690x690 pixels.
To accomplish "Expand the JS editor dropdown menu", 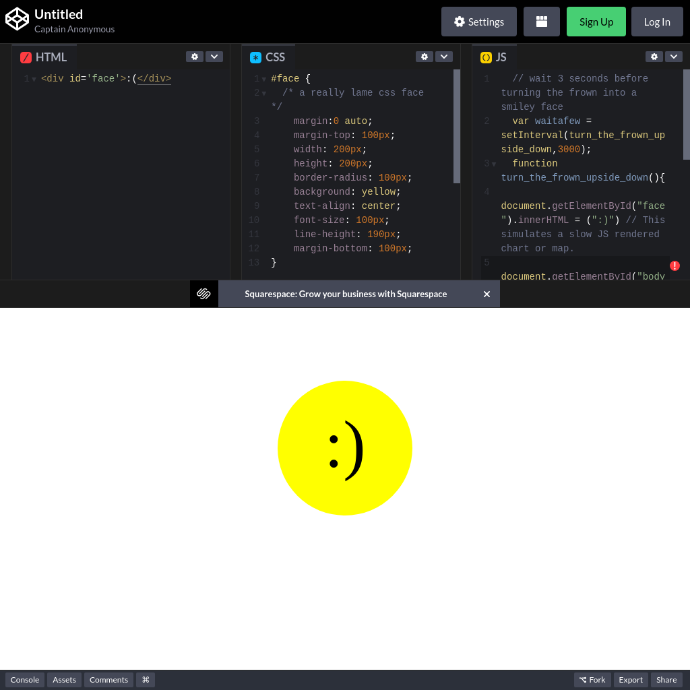I will tap(674, 57).
